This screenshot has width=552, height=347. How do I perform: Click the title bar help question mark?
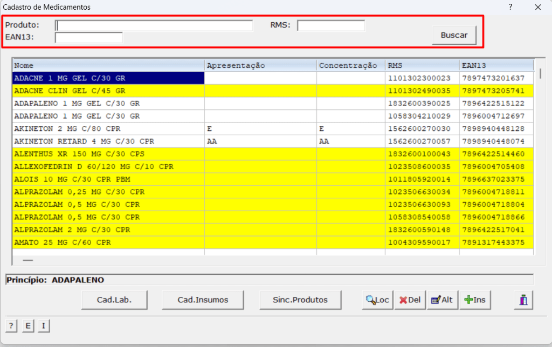[x=510, y=7]
